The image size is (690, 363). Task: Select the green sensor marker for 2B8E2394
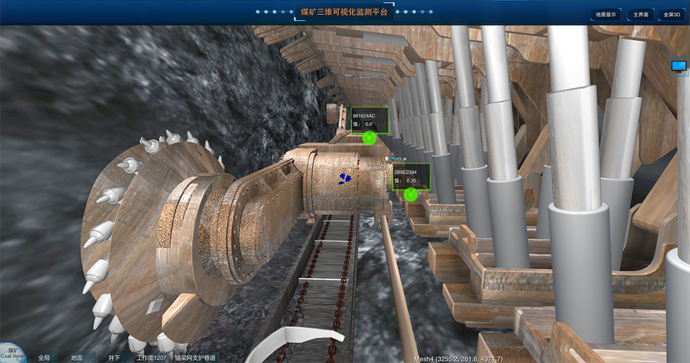(410, 195)
